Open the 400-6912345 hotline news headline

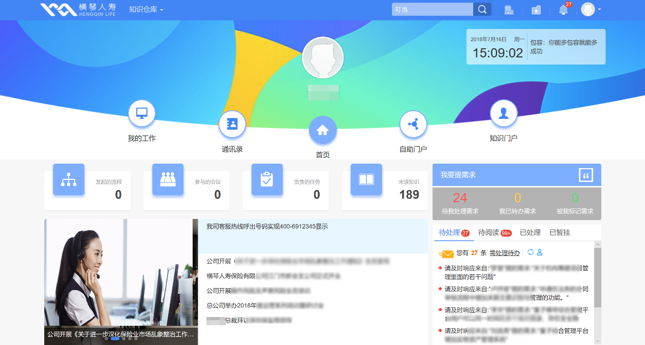[x=267, y=227]
